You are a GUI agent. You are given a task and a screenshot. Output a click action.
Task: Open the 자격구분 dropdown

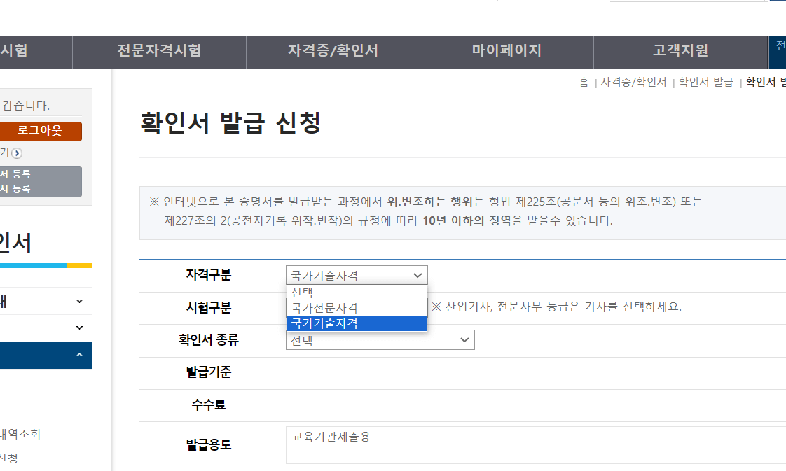[x=357, y=275]
